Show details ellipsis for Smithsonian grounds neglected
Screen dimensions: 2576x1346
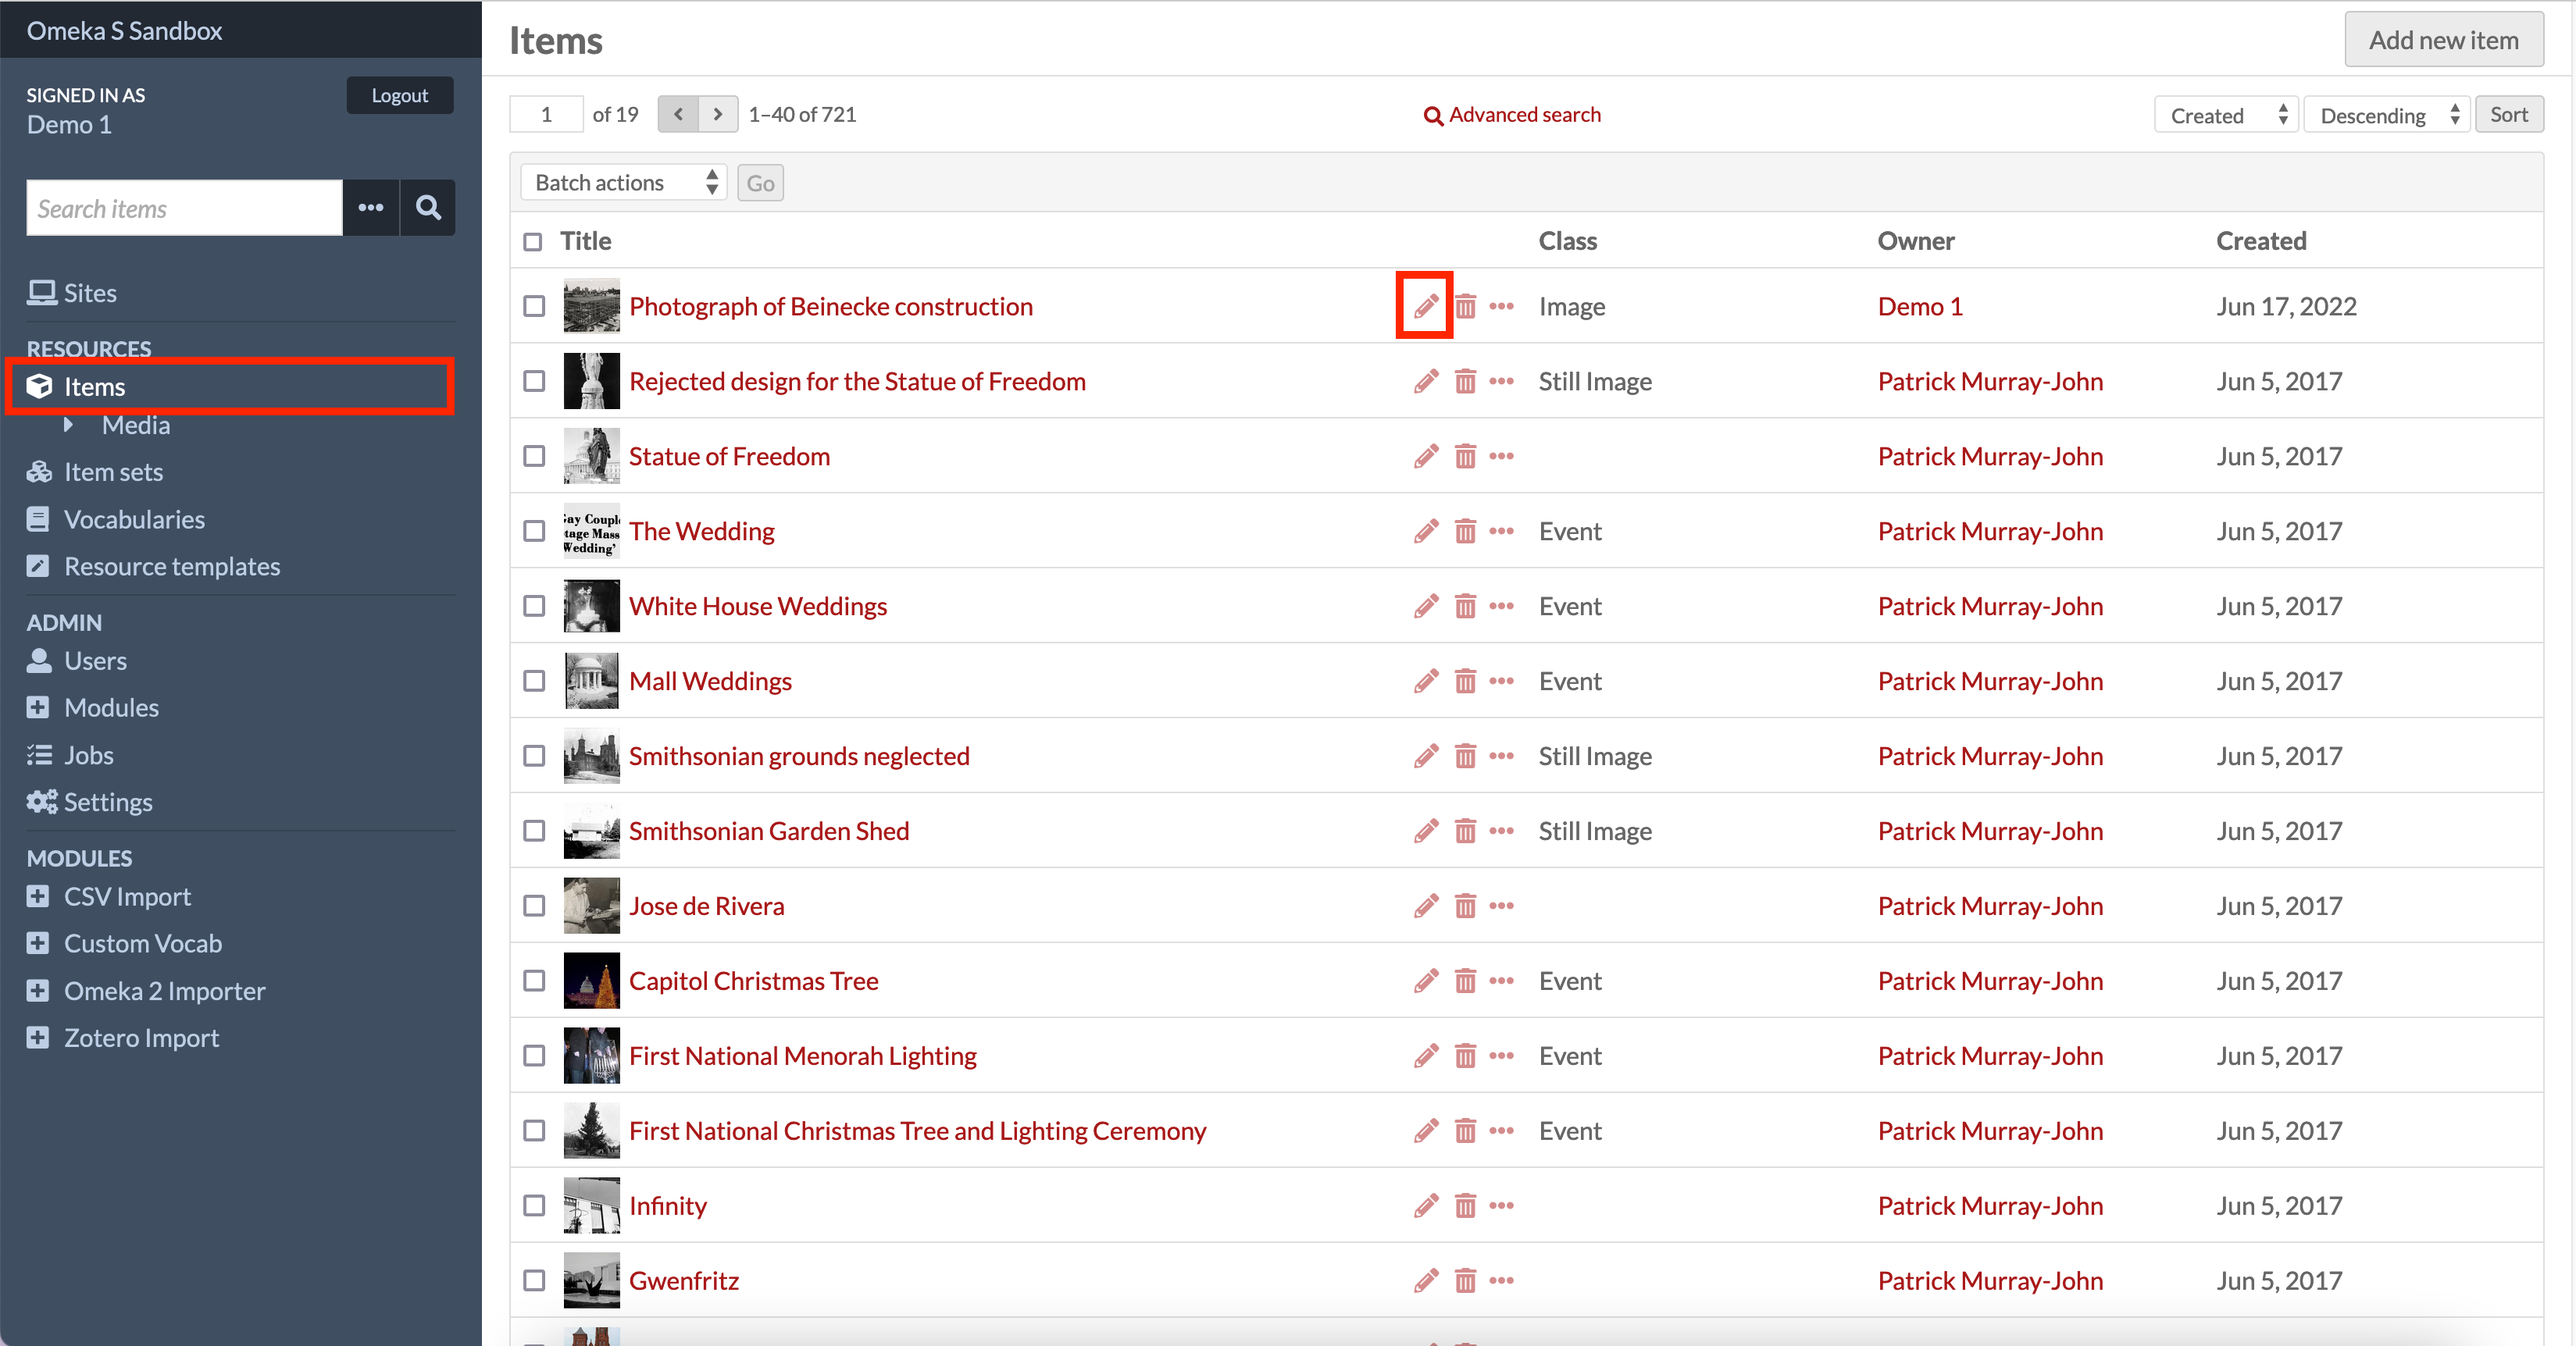click(x=1501, y=756)
